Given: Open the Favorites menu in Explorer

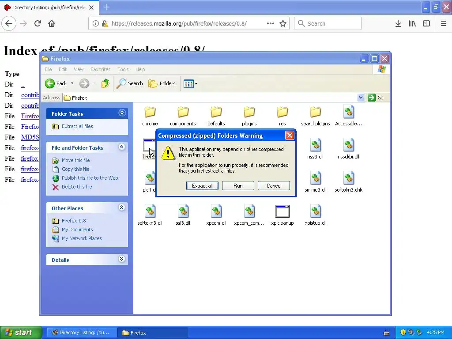Looking at the screenshot, I should click(x=100, y=69).
